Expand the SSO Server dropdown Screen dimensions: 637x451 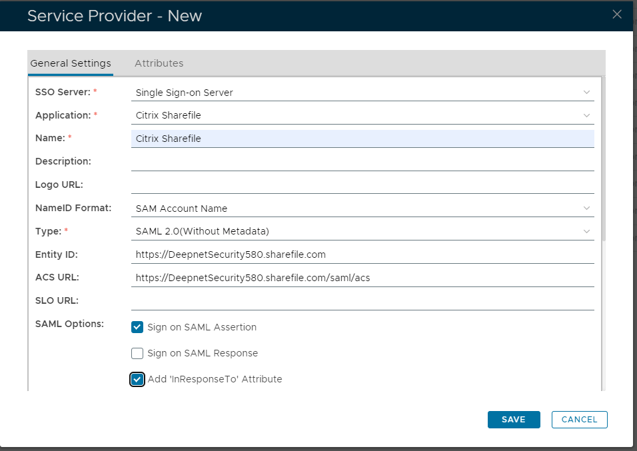pos(362,93)
